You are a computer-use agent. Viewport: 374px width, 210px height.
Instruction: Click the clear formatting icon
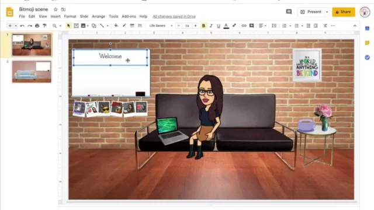pyautogui.click(x=325, y=26)
